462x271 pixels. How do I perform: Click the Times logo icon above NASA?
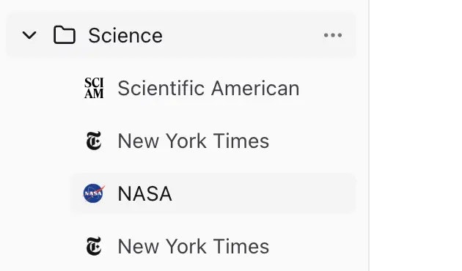[94, 141]
